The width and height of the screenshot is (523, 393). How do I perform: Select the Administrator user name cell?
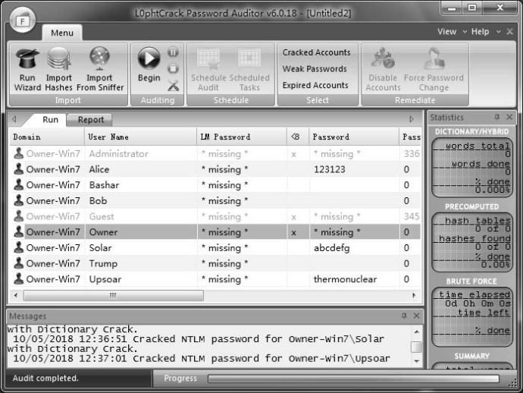click(x=119, y=153)
